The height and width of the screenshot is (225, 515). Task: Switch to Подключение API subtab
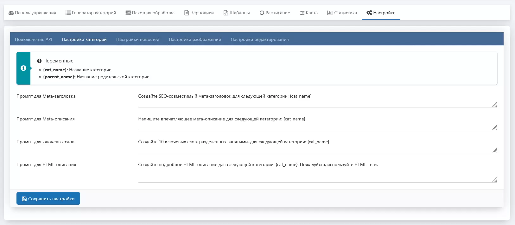(34, 40)
